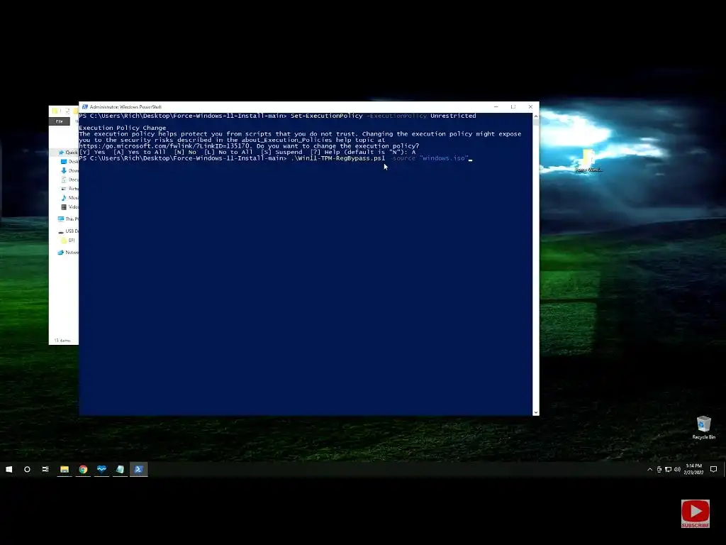The height and width of the screenshot is (545, 726).
Task: Select Desktop in Explorer sidebar
Action: click(x=70, y=162)
